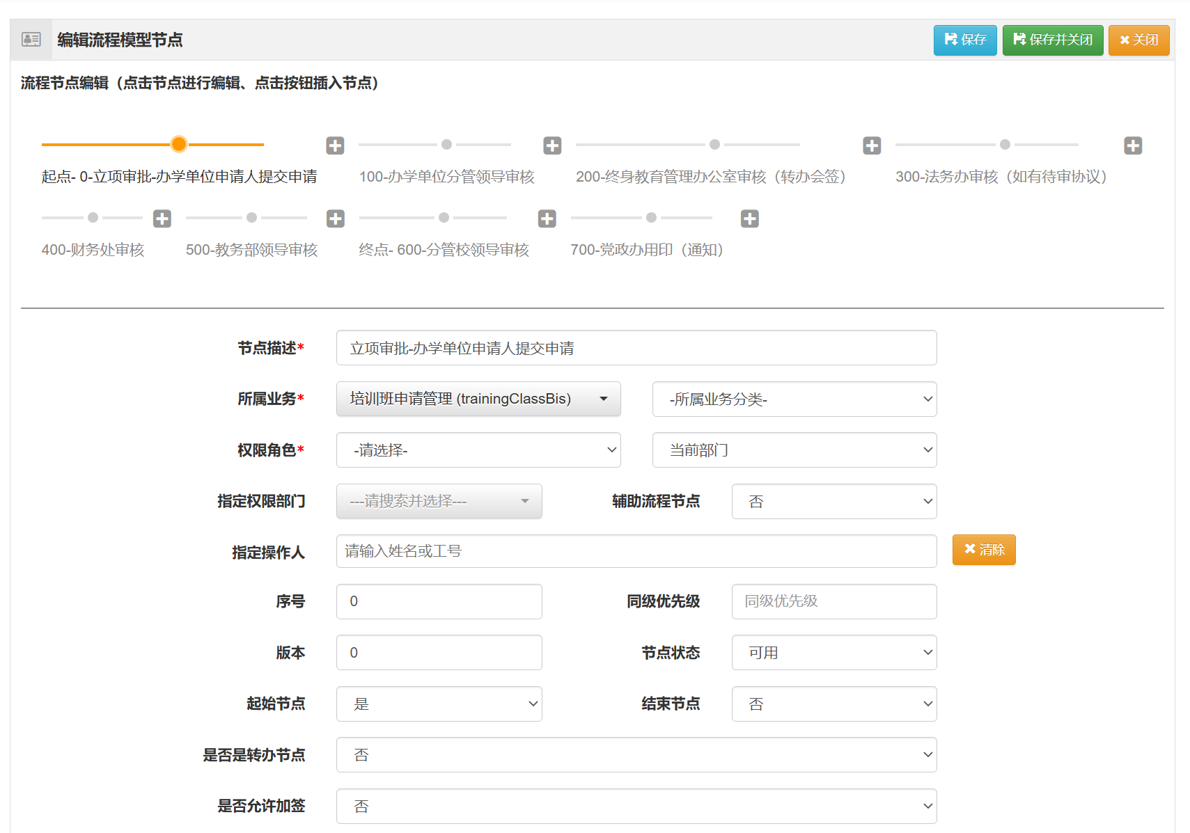Click the 同级优先级 input field
The height and width of the screenshot is (833, 1190).
point(834,601)
